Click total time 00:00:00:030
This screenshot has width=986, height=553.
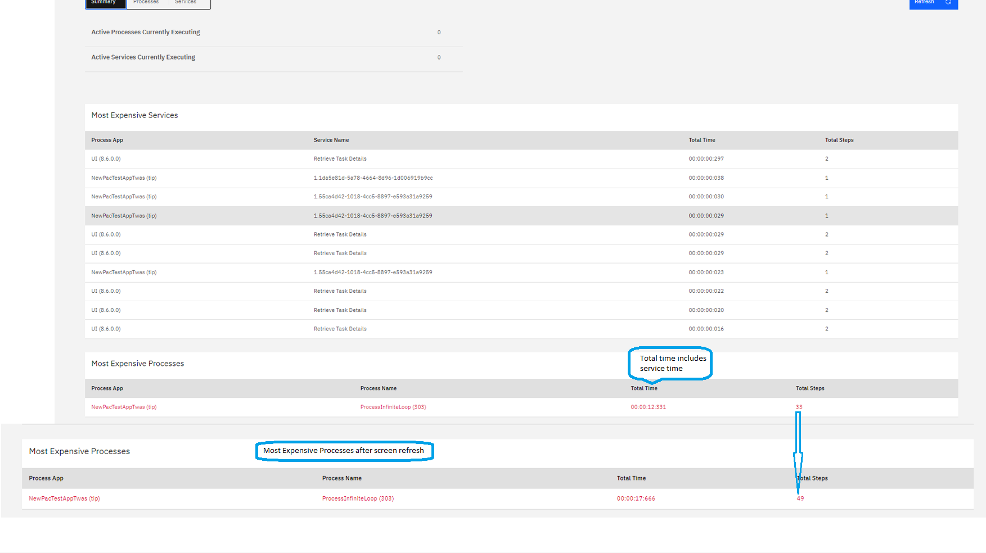click(x=706, y=197)
